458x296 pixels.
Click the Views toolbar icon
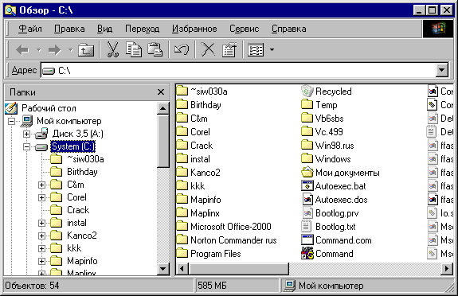(x=256, y=49)
